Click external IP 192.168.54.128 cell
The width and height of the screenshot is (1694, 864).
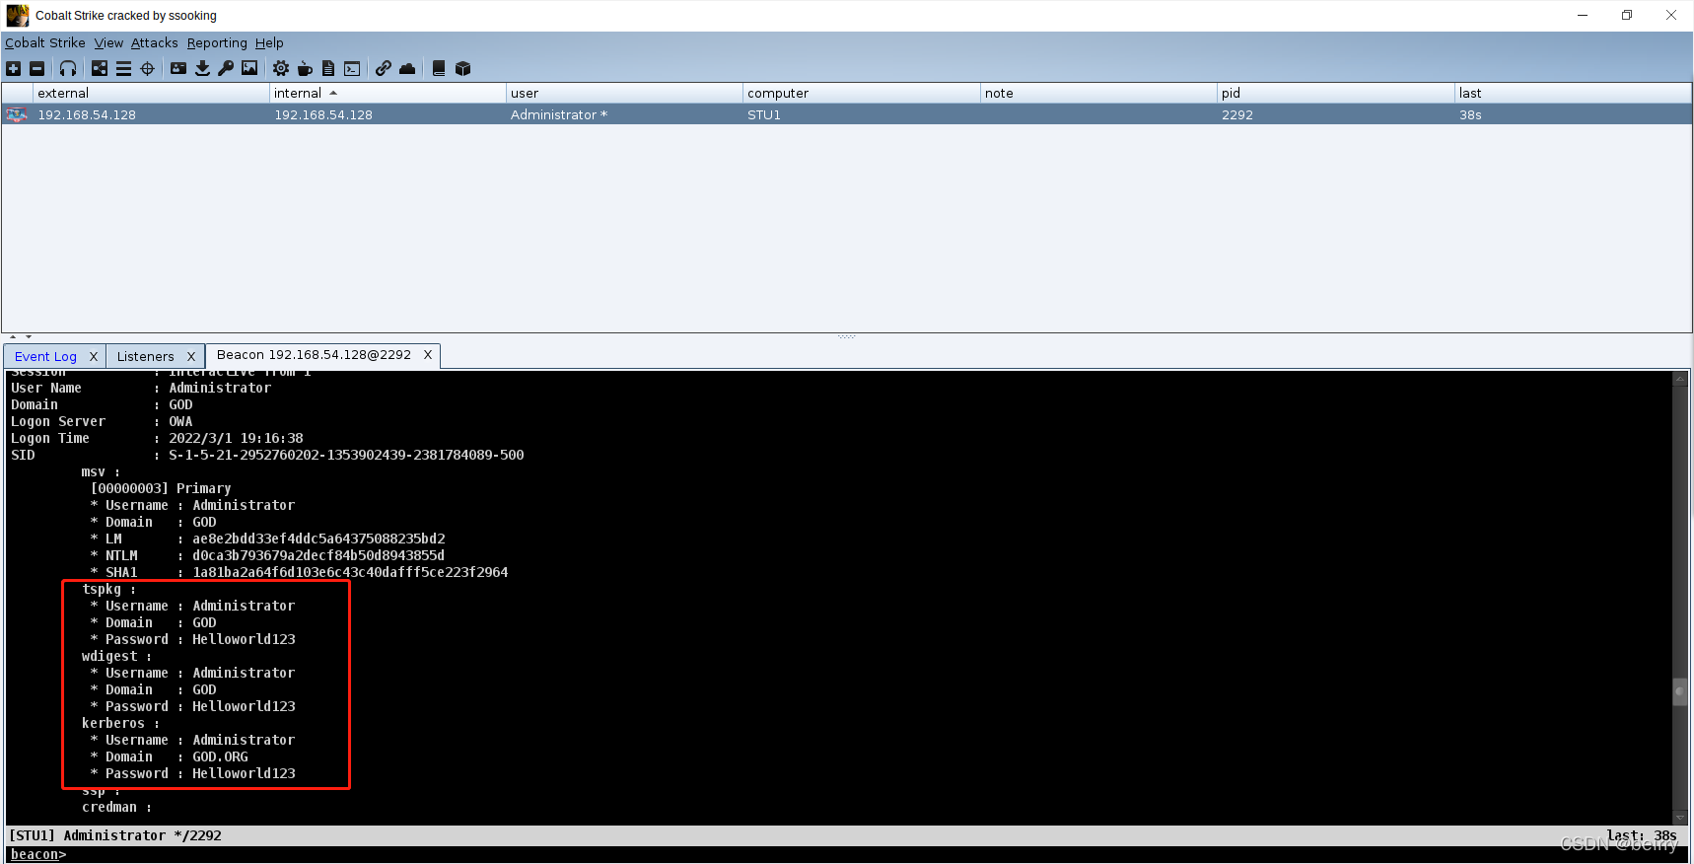(x=151, y=114)
